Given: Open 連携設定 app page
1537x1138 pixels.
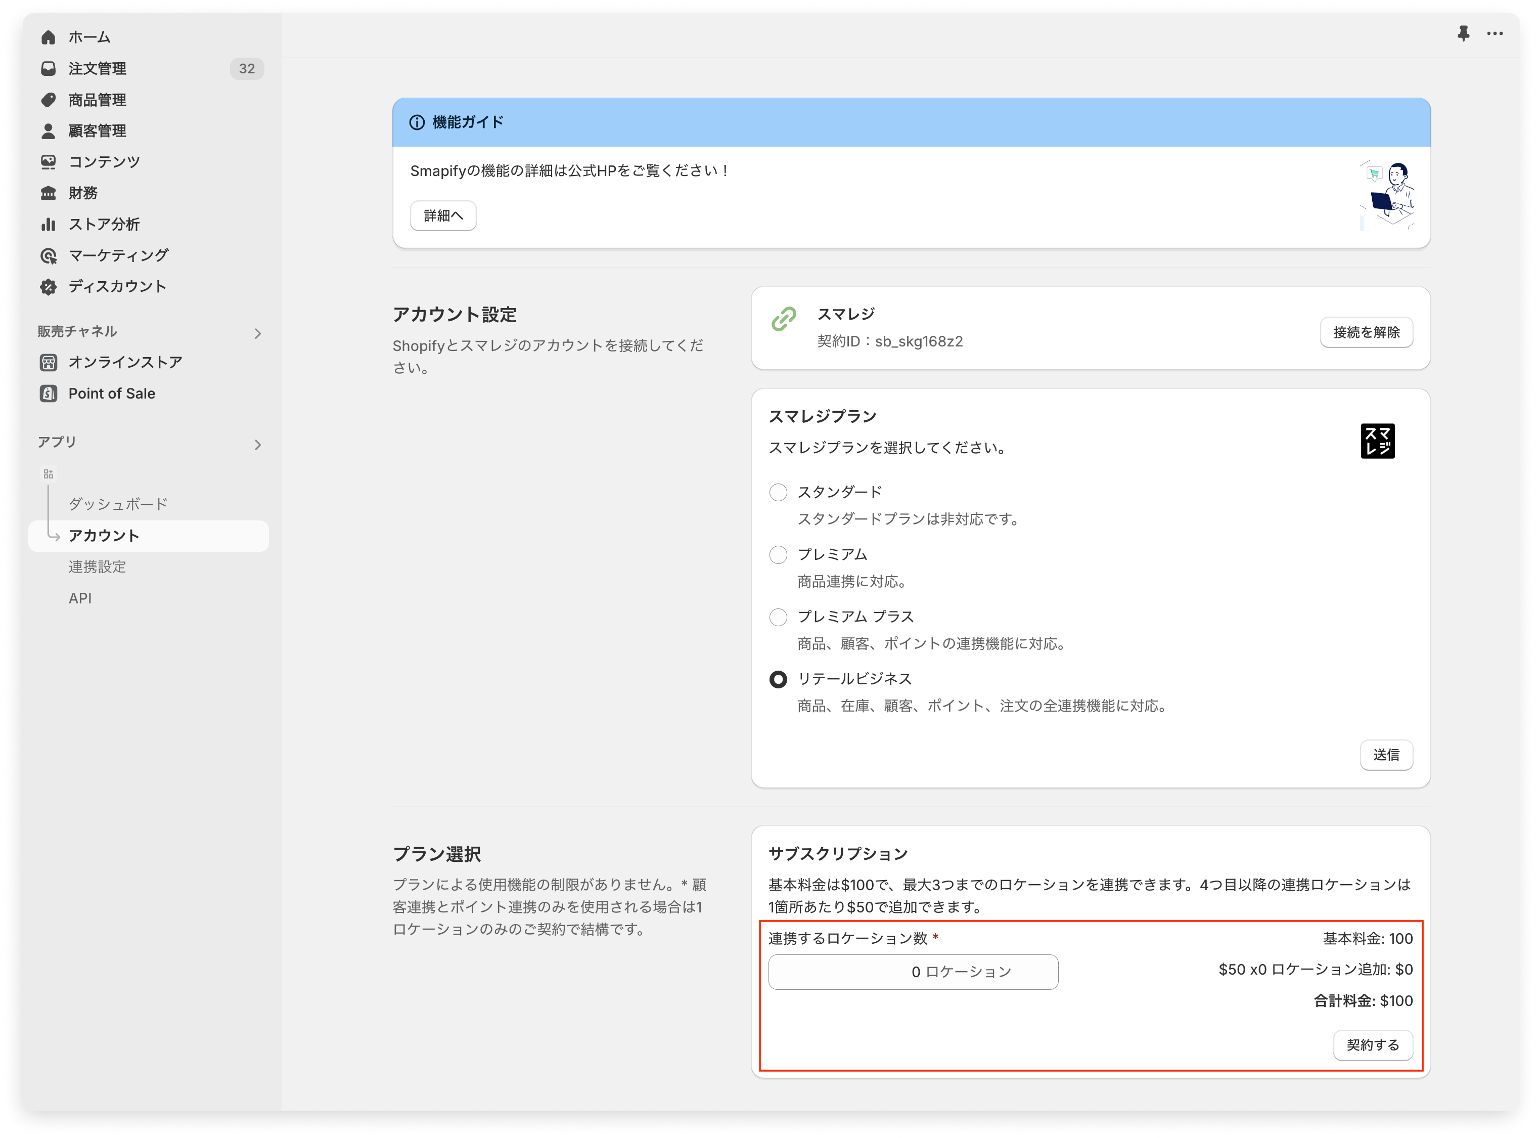Looking at the screenshot, I should (x=97, y=567).
